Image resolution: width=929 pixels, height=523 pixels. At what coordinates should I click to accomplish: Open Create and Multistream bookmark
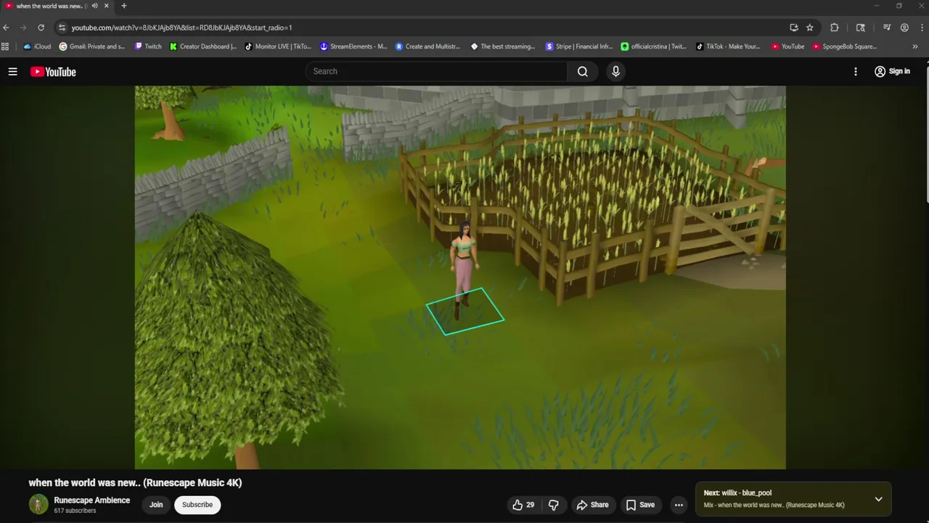tap(428, 46)
